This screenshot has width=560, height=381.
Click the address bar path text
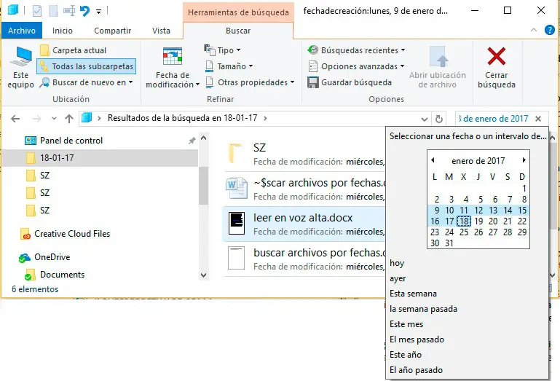(x=182, y=118)
